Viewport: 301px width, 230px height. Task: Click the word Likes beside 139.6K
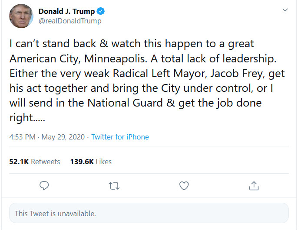[x=103, y=162]
